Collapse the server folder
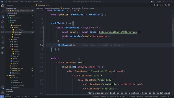The image size is (174, 98). click(x=20, y=75)
